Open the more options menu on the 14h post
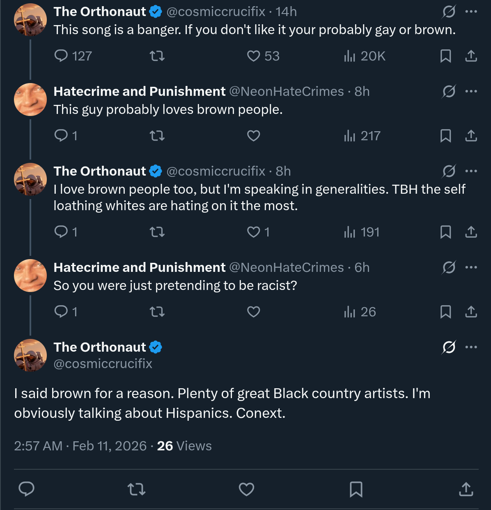The height and width of the screenshot is (510, 491). pos(471,12)
